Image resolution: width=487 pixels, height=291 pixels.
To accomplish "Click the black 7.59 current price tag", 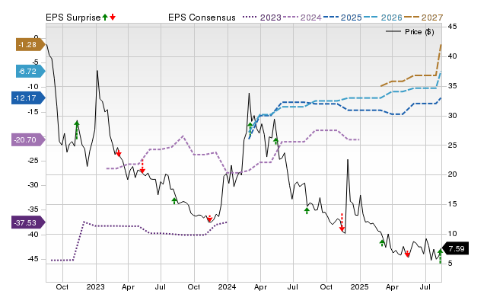I will click(x=455, y=248).
